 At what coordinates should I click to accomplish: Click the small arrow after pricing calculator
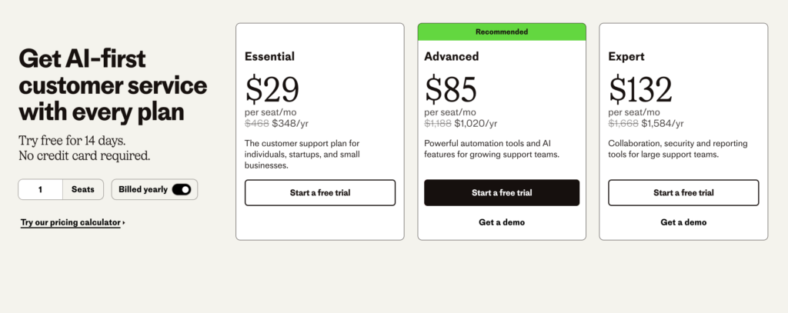click(124, 223)
